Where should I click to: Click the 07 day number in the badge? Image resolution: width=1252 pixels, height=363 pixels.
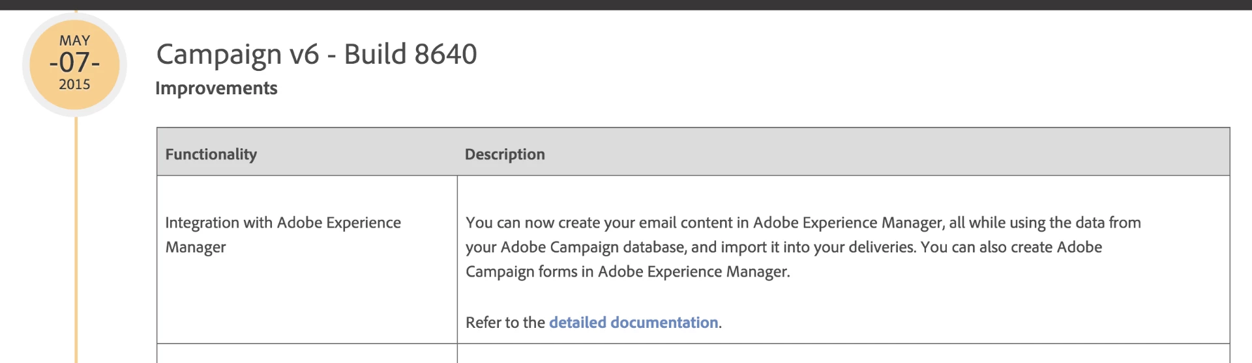[74, 62]
